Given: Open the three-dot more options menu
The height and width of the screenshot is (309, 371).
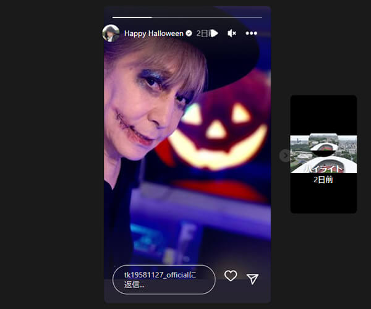Looking at the screenshot, I should click(x=251, y=33).
